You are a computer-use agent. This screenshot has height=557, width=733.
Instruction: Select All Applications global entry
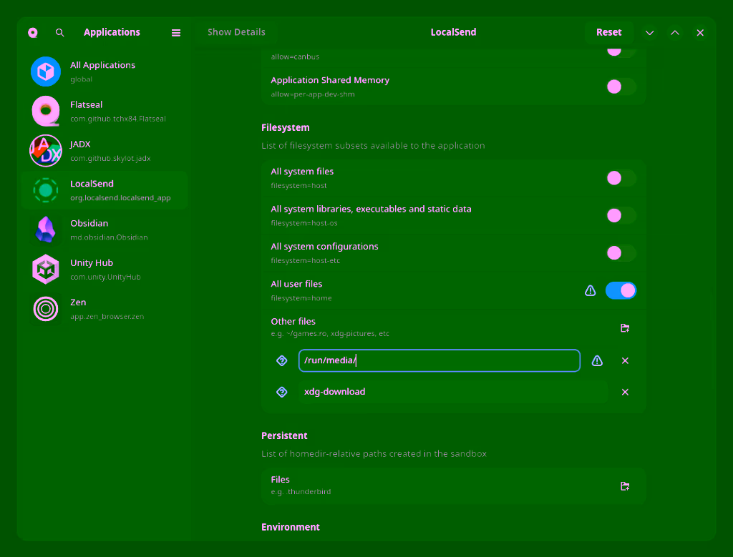pyautogui.click(x=105, y=72)
